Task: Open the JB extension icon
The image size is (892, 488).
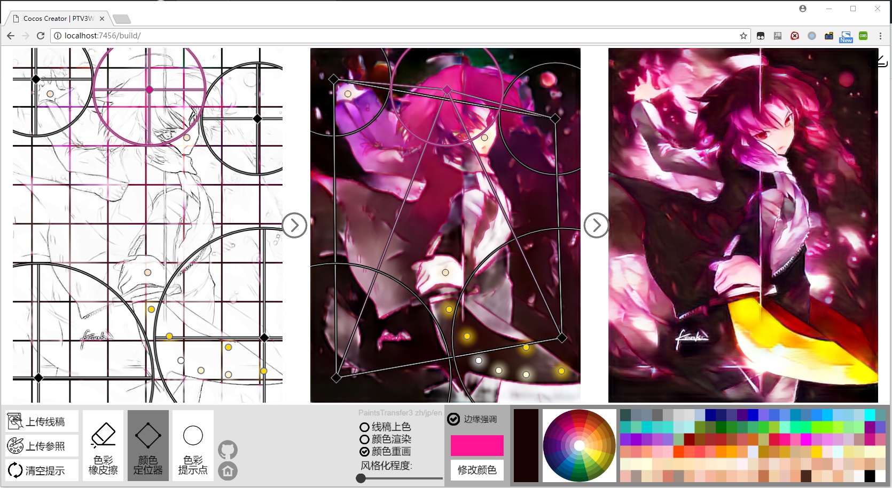Action: click(778, 36)
